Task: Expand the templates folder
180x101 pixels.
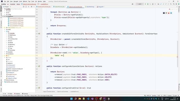Action: 4,52
